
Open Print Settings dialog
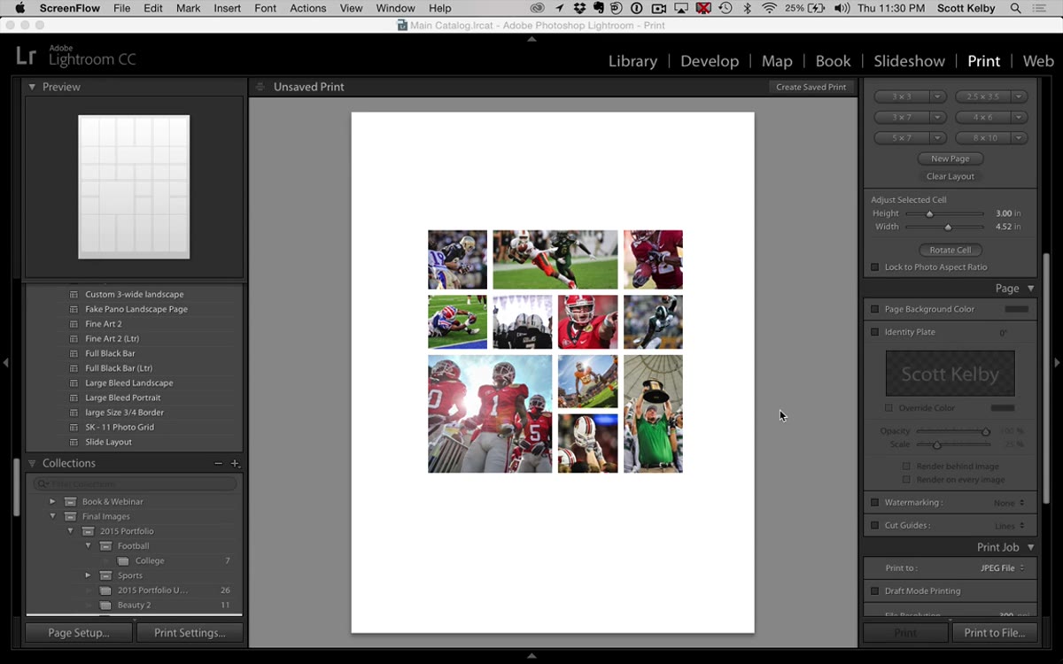(x=190, y=633)
